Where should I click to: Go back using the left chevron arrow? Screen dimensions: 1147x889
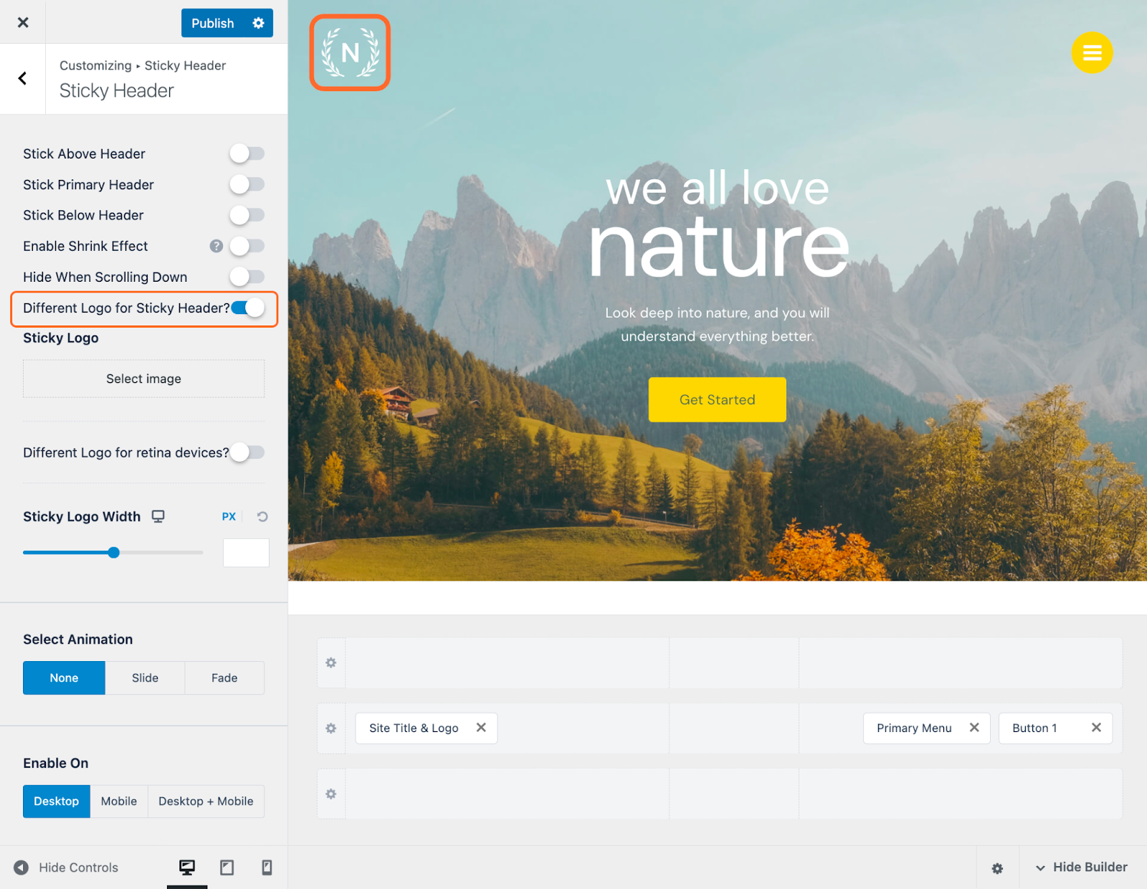22,78
